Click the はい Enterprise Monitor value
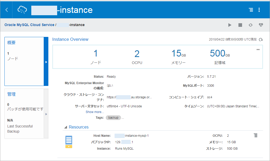270x161 pixels. click(x=110, y=86)
